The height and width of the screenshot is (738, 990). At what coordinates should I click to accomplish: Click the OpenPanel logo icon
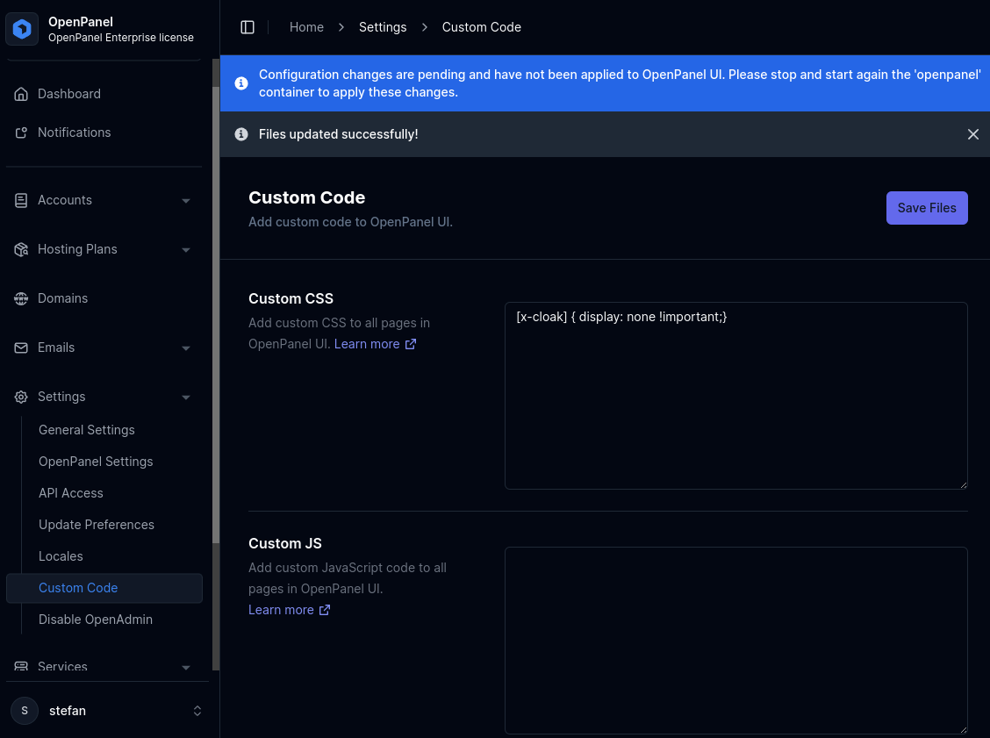[x=22, y=29]
